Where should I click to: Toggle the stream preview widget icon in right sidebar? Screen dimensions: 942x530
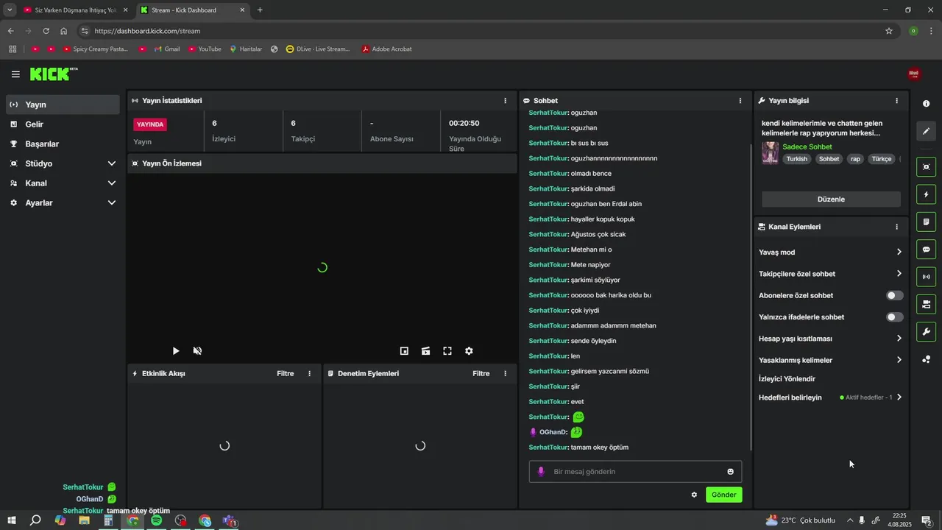926,167
